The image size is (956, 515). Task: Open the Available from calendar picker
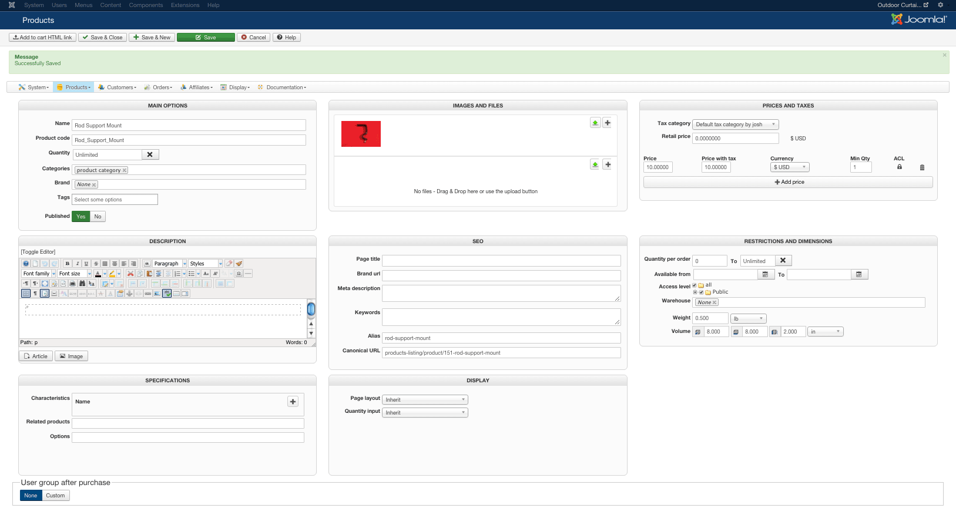pyautogui.click(x=765, y=275)
